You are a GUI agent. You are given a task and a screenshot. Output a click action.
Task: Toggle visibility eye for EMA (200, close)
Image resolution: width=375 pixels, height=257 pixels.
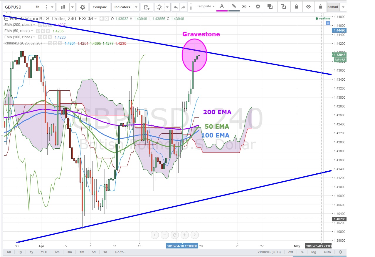coord(40,25)
